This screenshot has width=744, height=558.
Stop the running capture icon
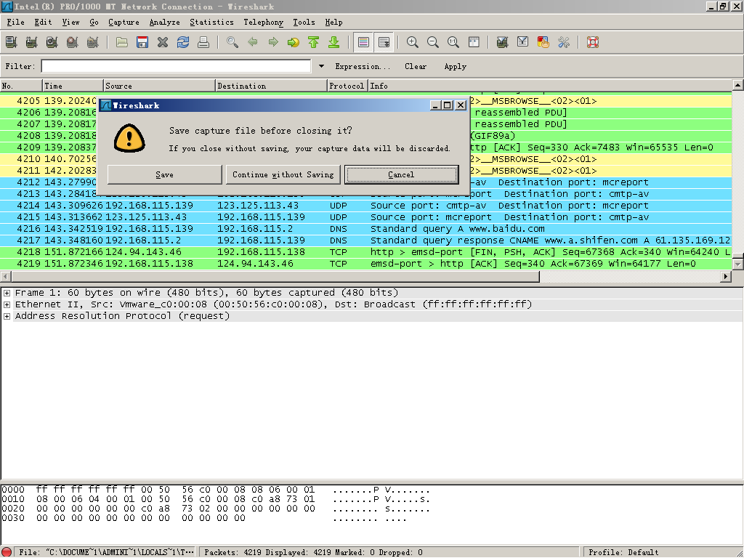pos(73,42)
